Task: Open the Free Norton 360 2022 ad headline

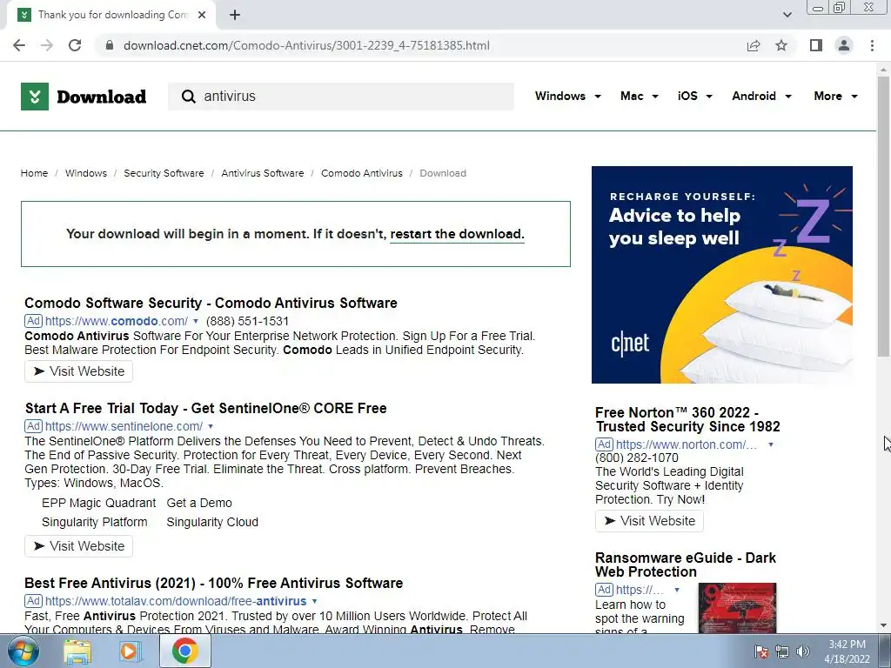Action: [687, 420]
